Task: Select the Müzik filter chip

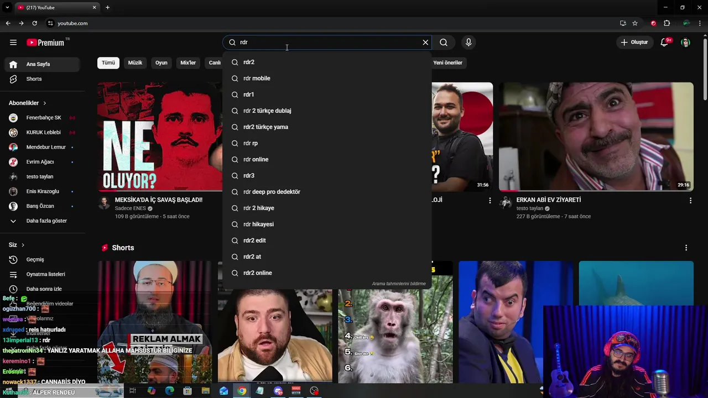Action: click(x=135, y=62)
